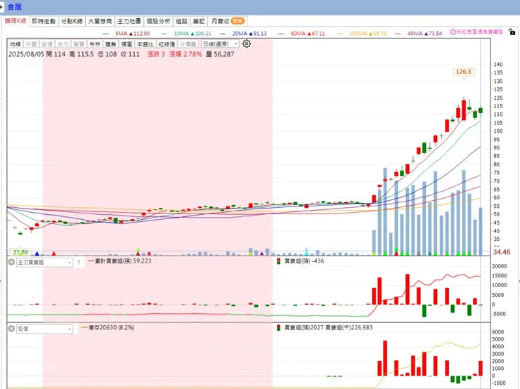Click the tallest red 主力 buy bar
The image size is (520, 389).
click(x=408, y=289)
